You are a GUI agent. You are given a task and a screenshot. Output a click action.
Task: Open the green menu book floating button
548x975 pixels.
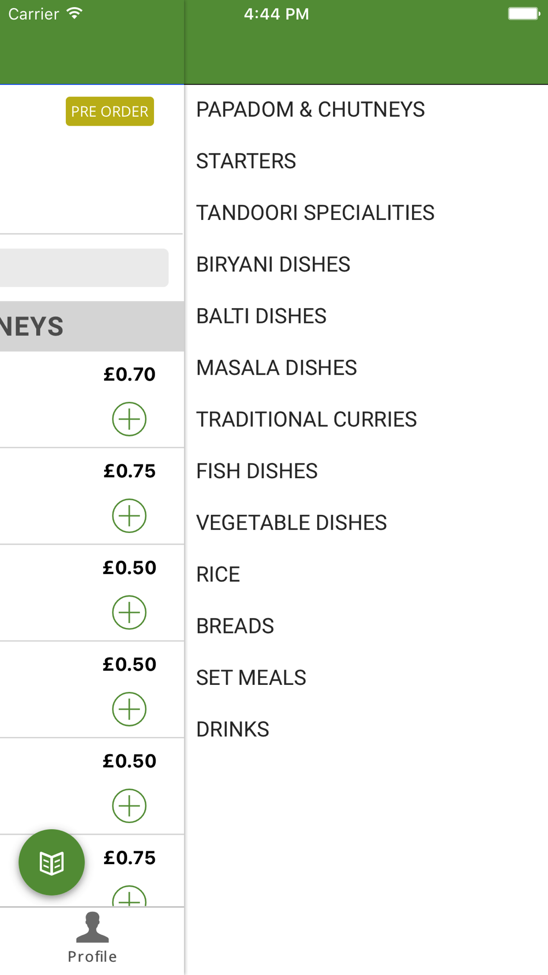pos(52,863)
